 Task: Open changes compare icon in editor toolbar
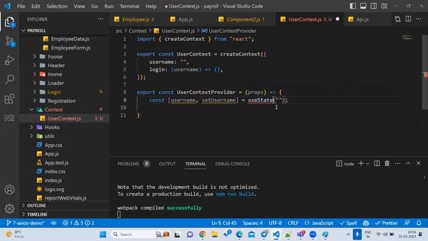pos(398,19)
